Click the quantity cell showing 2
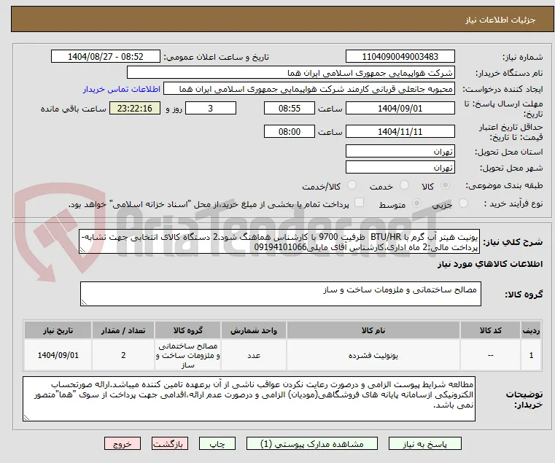Viewport: 555px width, 463px height. pos(123,355)
